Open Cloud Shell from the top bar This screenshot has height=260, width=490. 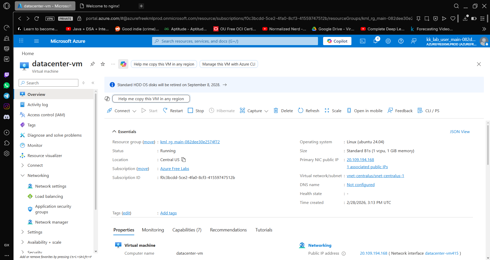(363, 41)
